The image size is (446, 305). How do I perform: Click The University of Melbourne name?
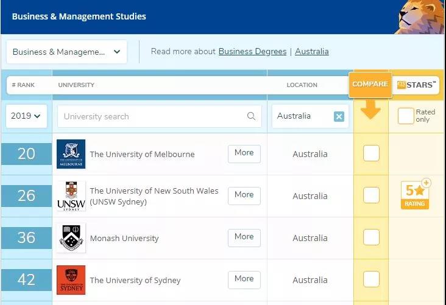[142, 155]
